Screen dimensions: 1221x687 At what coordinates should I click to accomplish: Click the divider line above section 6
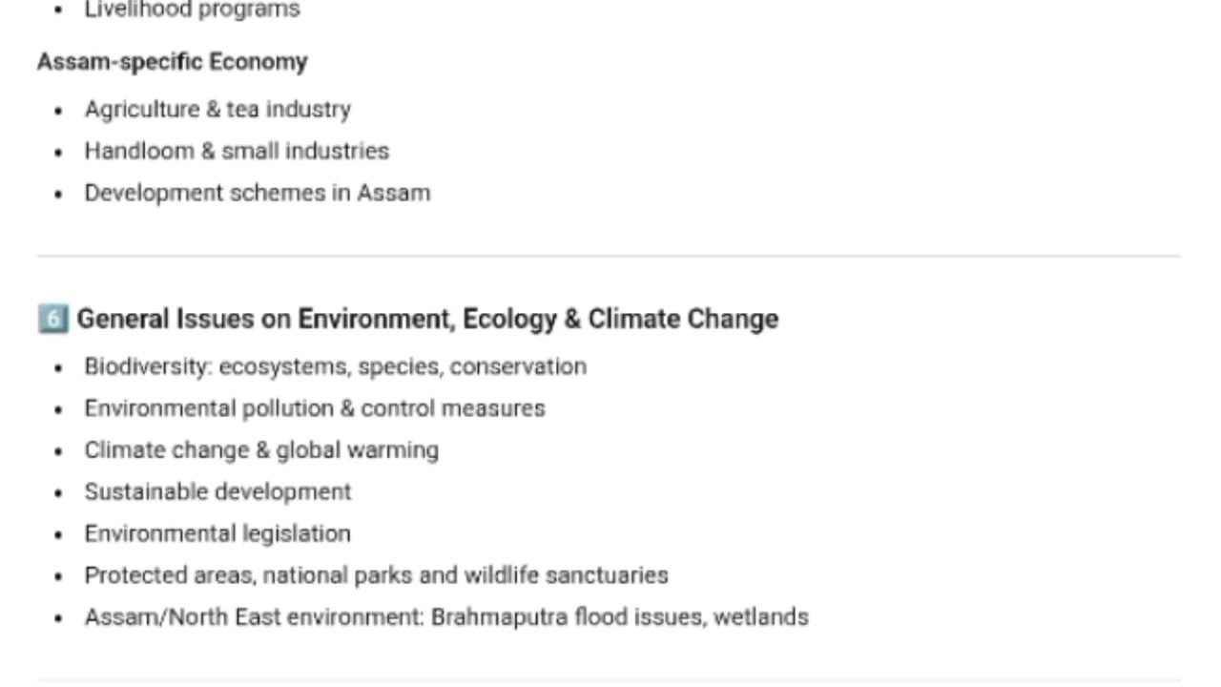click(x=609, y=256)
